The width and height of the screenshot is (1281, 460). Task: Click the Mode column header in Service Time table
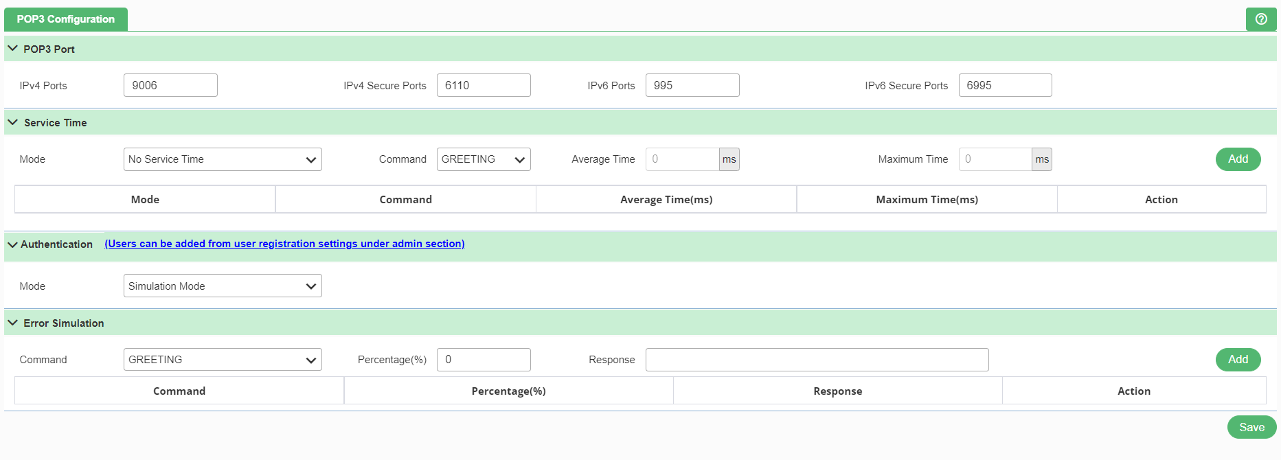coord(145,200)
